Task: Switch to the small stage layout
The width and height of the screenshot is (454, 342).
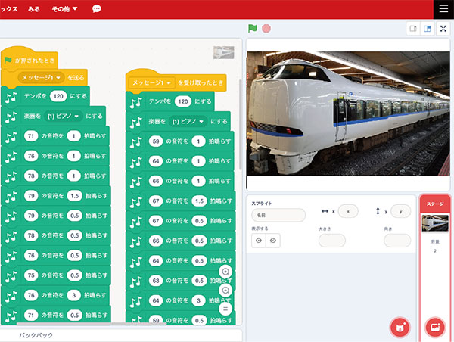Action: (x=413, y=28)
